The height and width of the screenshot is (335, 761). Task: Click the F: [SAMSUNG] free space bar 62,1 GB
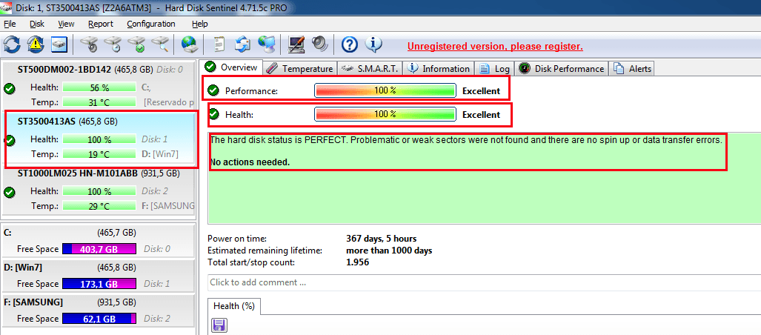pyautogui.click(x=99, y=319)
